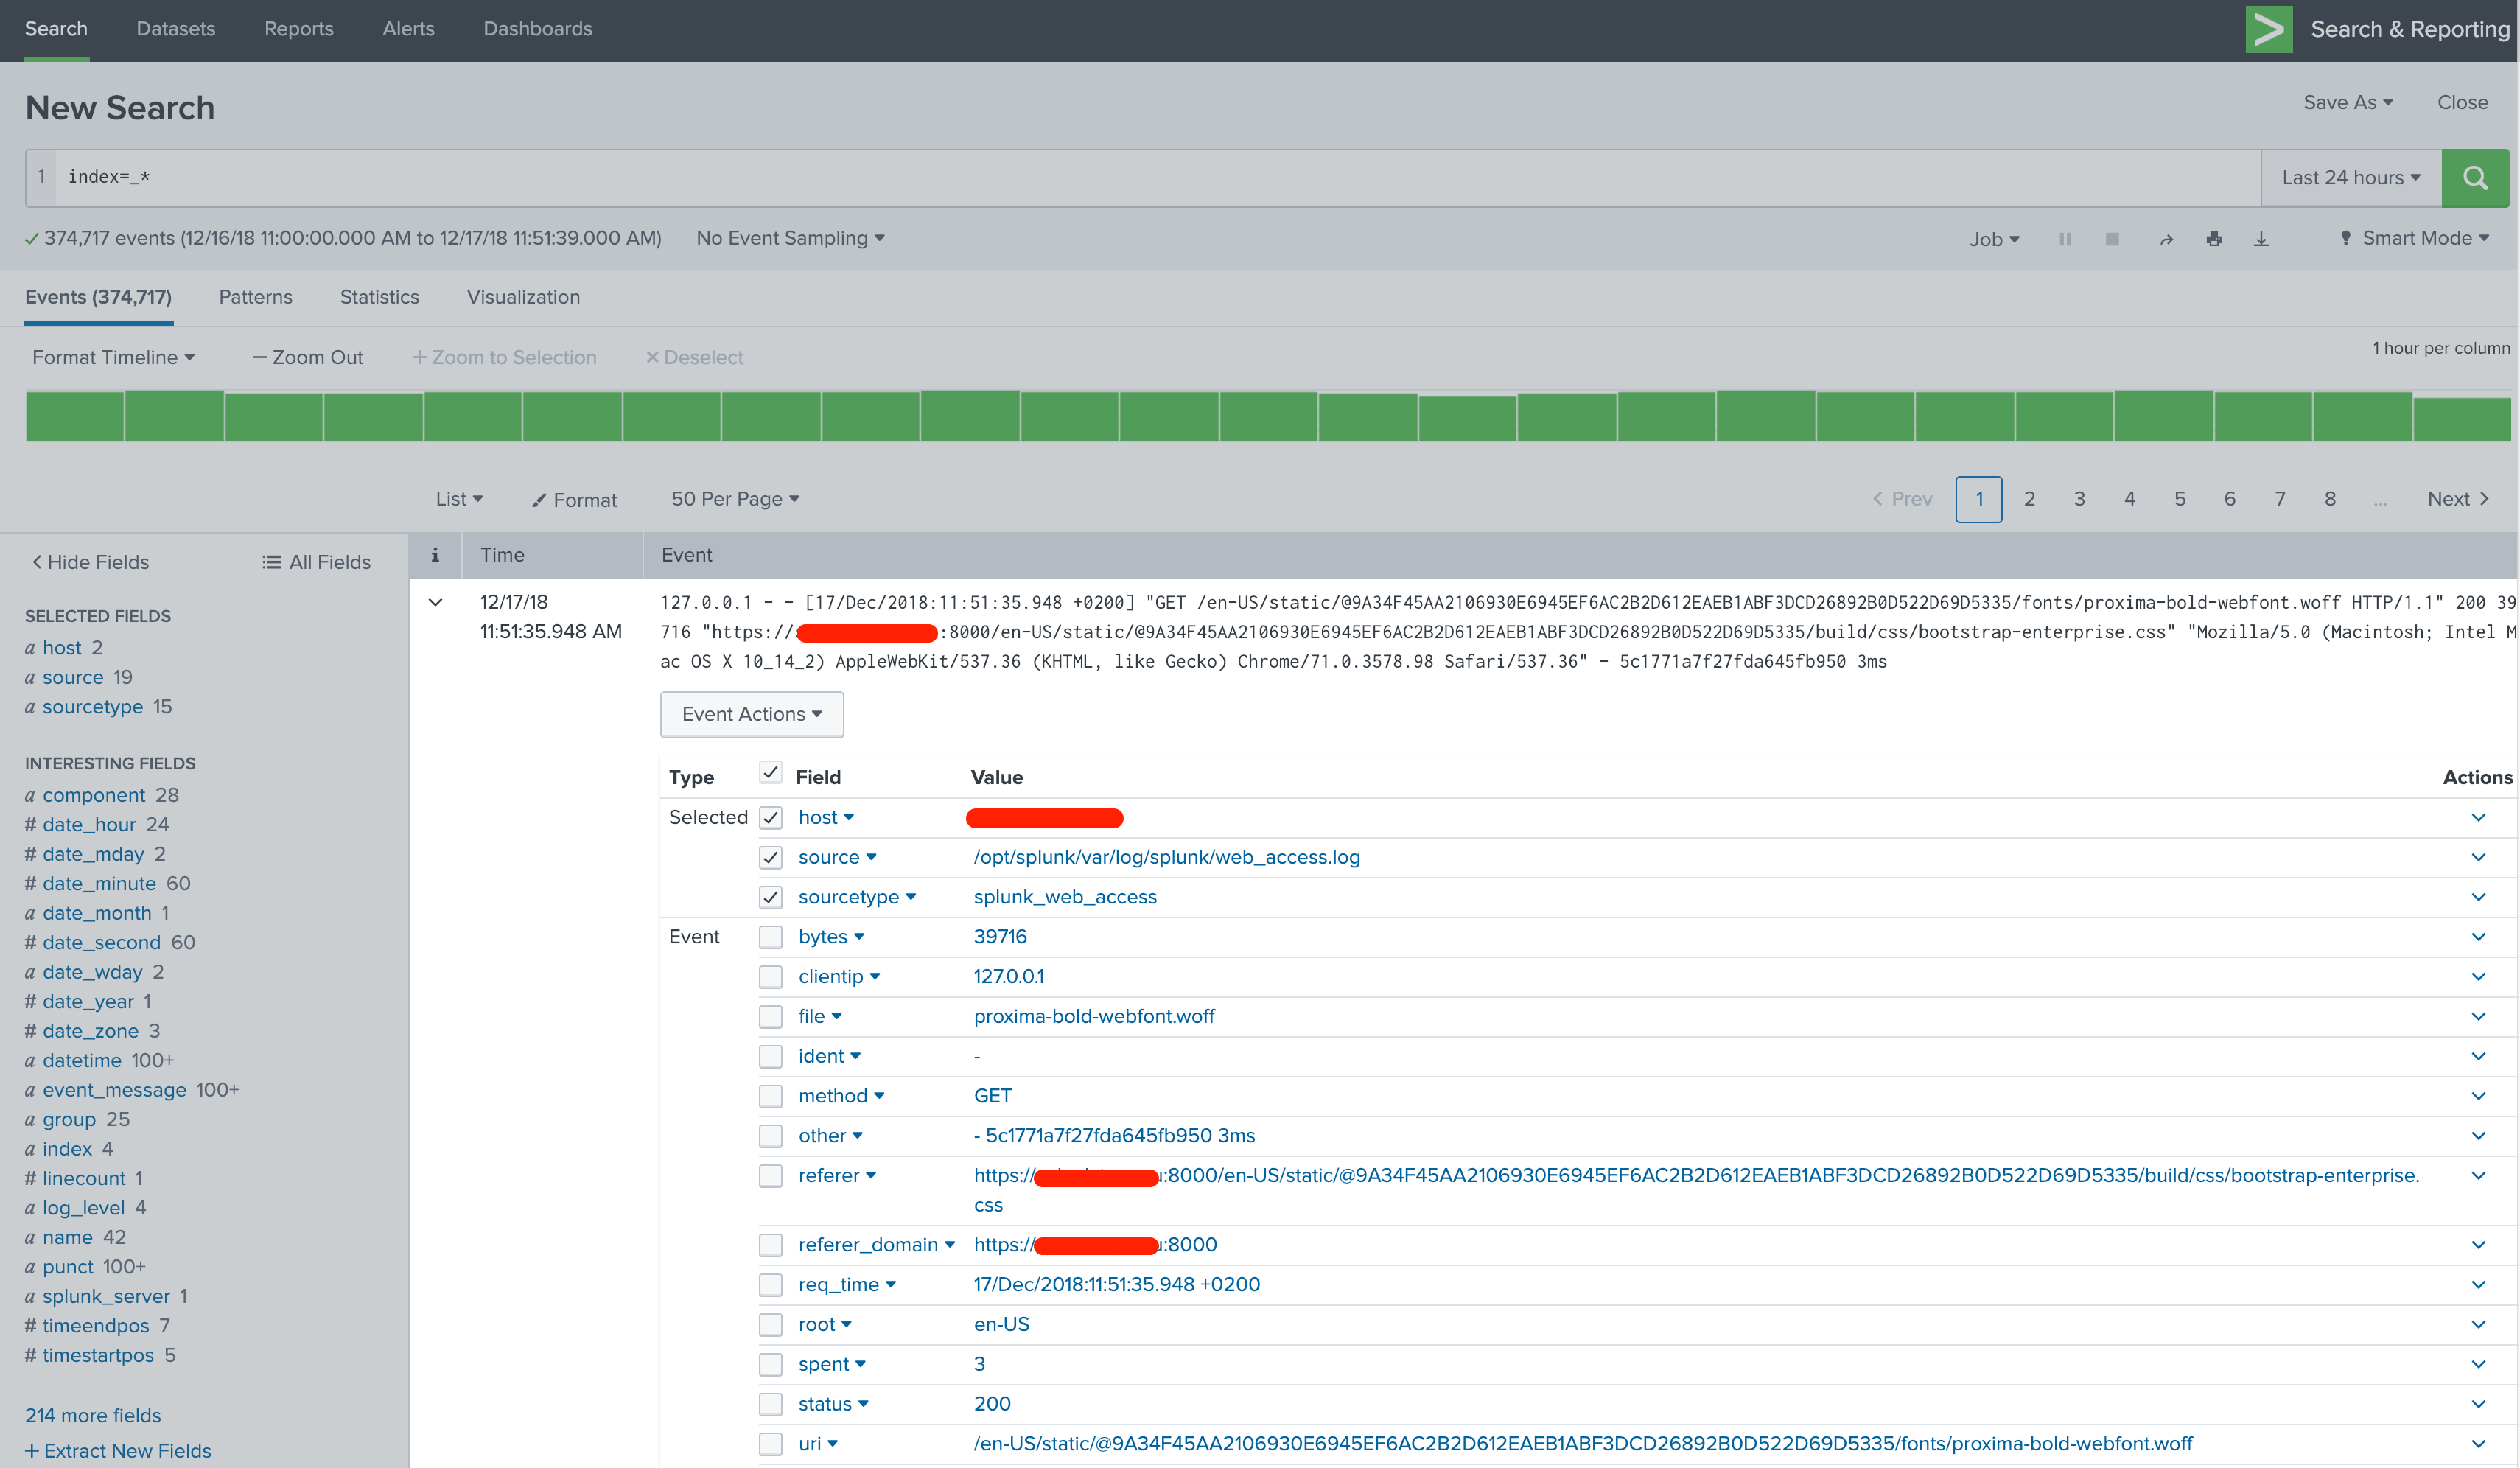This screenshot has width=2520, height=1468.
Task: Share the job with the share icon
Action: (x=2165, y=238)
